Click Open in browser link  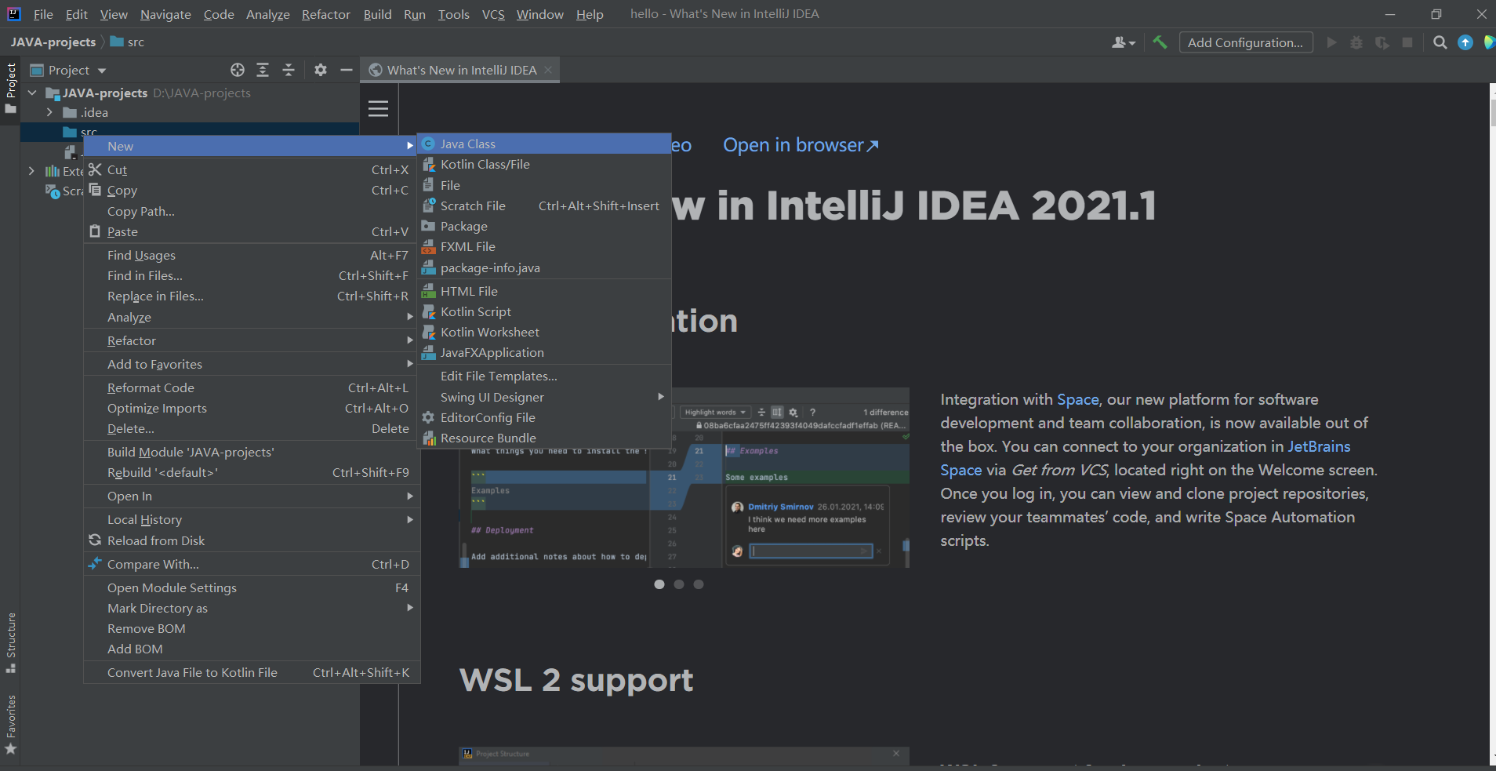pyautogui.click(x=801, y=145)
